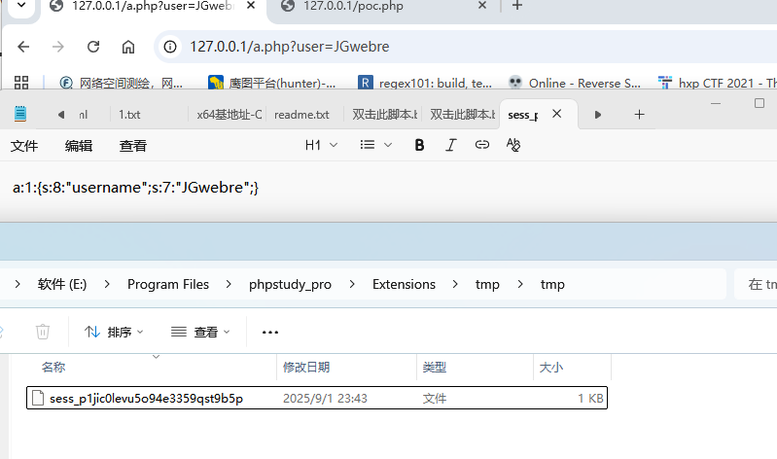Sort by 大小 column header
This screenshot has height=459, width=777.
point(551,368)
